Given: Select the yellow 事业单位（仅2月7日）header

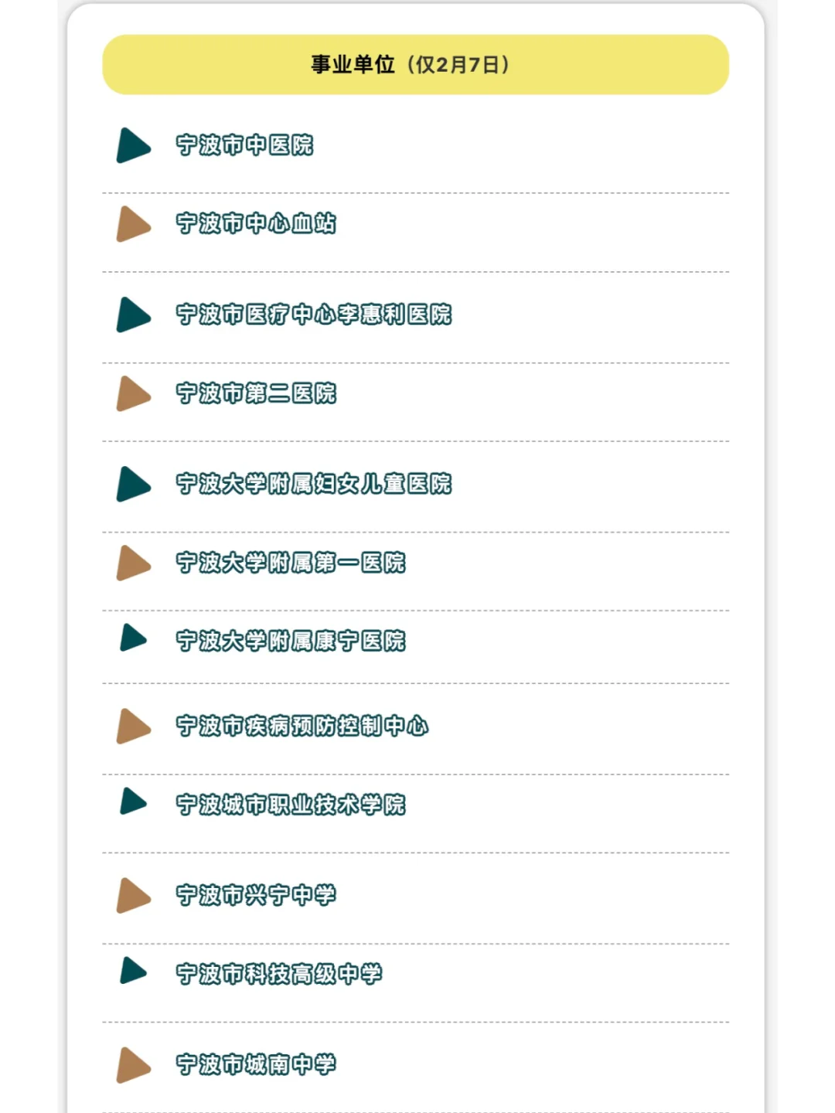Looking at the screenshot, I should pyautogui.click(x=415, y=65).
